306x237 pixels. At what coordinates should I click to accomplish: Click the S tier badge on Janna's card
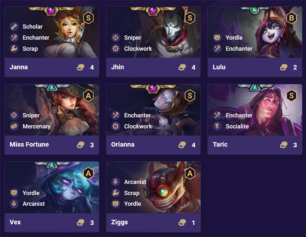point(88,18)
